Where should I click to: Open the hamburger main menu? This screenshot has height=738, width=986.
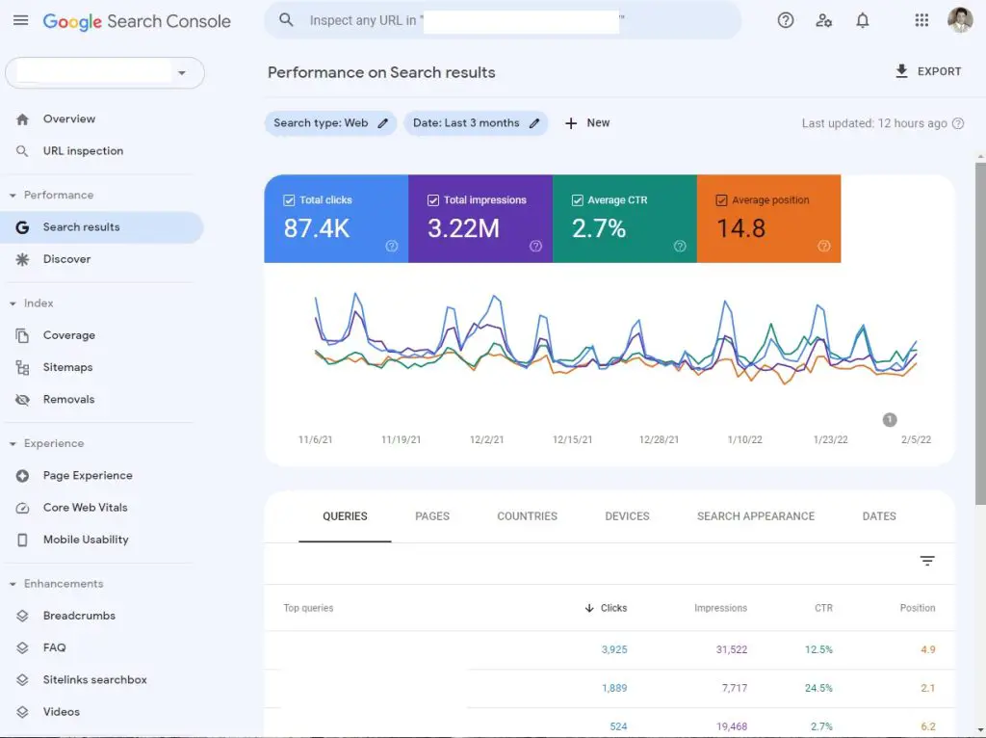(x=21, y=20)
